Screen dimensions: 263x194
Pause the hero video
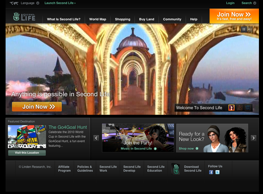coord(244,30)
